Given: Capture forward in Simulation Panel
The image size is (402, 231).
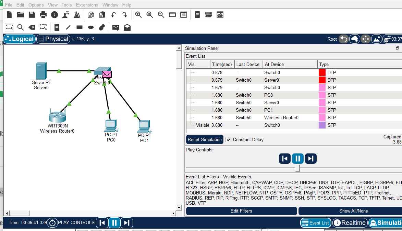Looking at the screenshot, I should [311, 159].
